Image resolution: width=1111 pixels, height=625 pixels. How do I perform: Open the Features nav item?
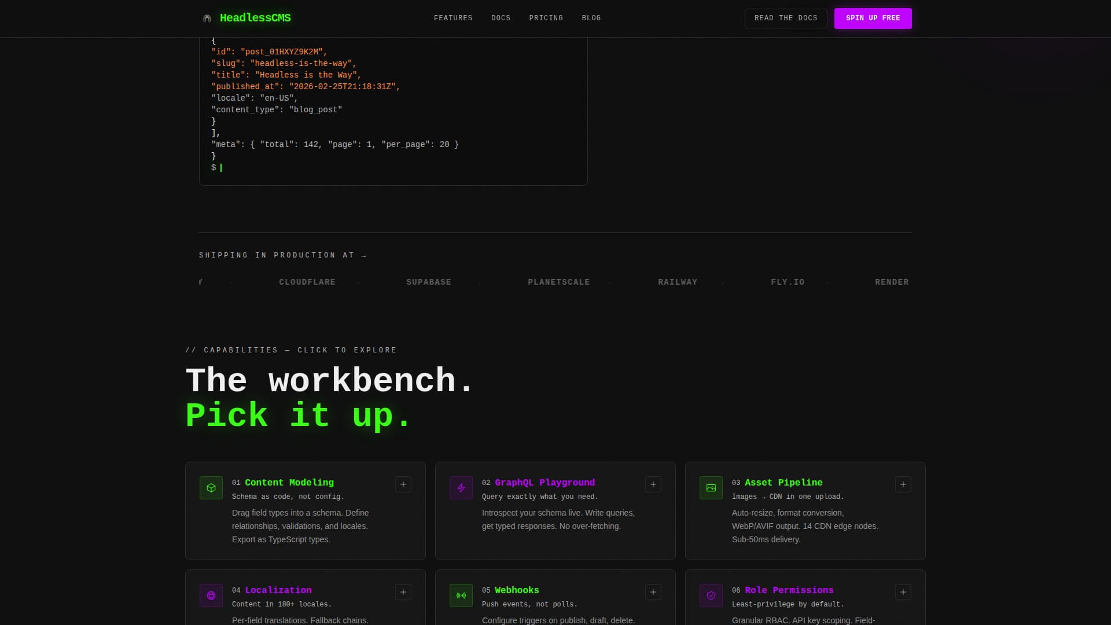[453, 18]
